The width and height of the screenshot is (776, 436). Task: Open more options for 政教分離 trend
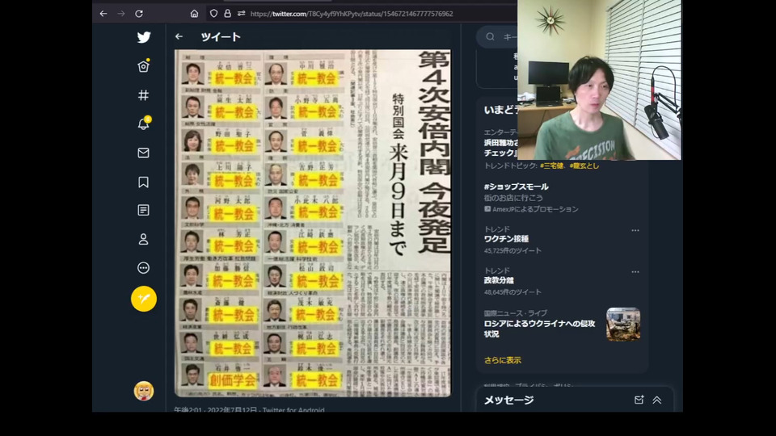pyautogui.click(x=635, y=272)
